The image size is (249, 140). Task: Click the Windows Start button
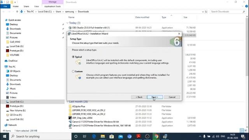(x=4, y=136)
